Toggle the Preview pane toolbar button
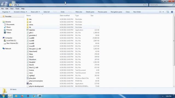Viewport: 175px width, 98px height. 103,12
